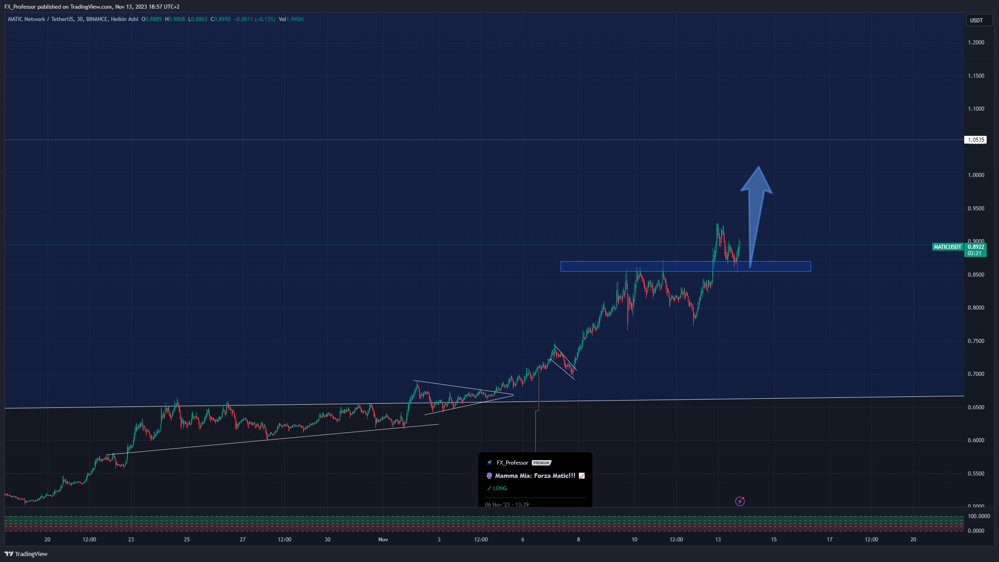Click the 0.6000 price axis label
This screenshot has height=562, width=999.
976,440
